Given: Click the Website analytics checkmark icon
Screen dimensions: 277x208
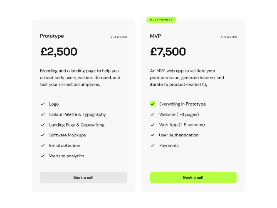Looking at the screenshot, I should pos(42,156).
